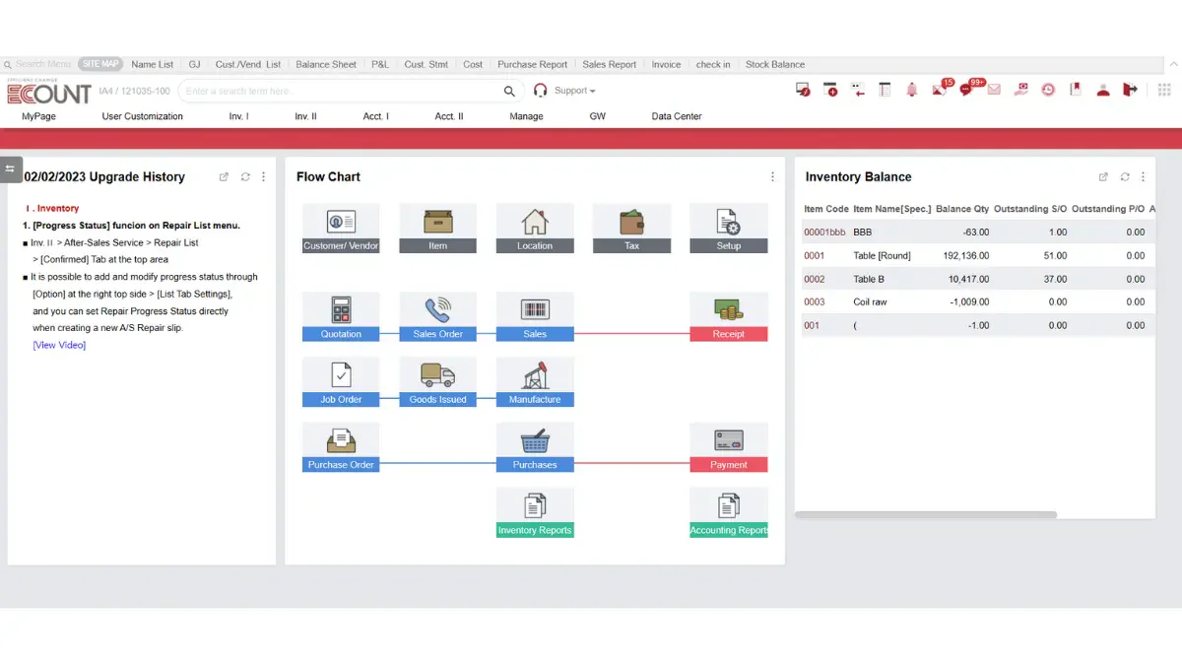Click the SITE MAP button
This screenshot has width=1182, height=665.
(x=99, y=64)
